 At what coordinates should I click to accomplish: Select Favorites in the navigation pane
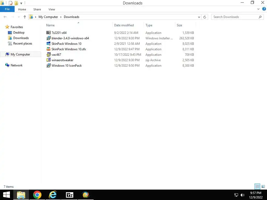17,27
